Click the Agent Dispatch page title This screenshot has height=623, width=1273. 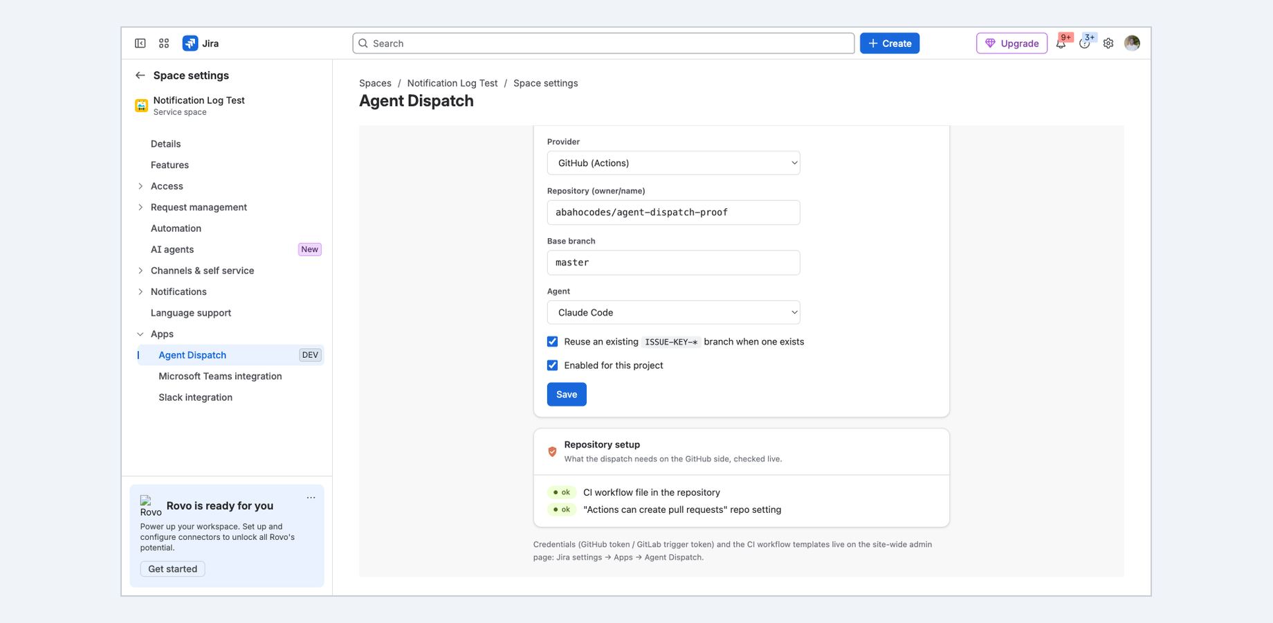point(416,101)
